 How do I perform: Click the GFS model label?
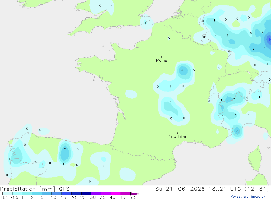pos(64,189)
